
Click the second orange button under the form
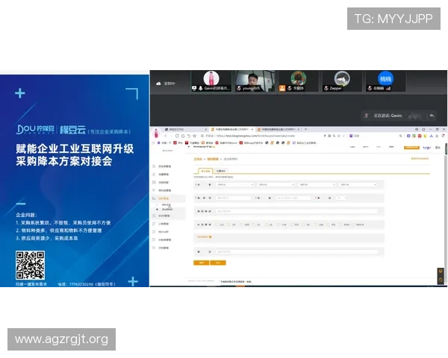(x=218, y=263)
